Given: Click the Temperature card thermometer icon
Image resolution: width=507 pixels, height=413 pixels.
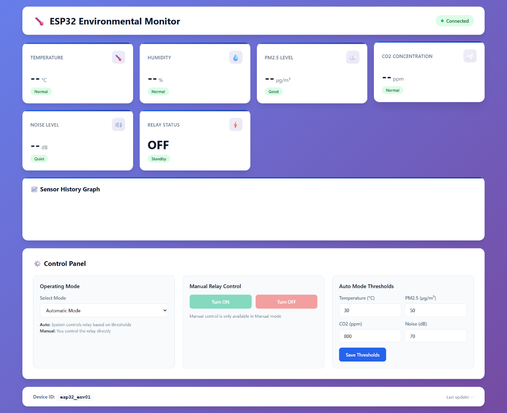Looking at the screenshot, I should coord(118,57).
